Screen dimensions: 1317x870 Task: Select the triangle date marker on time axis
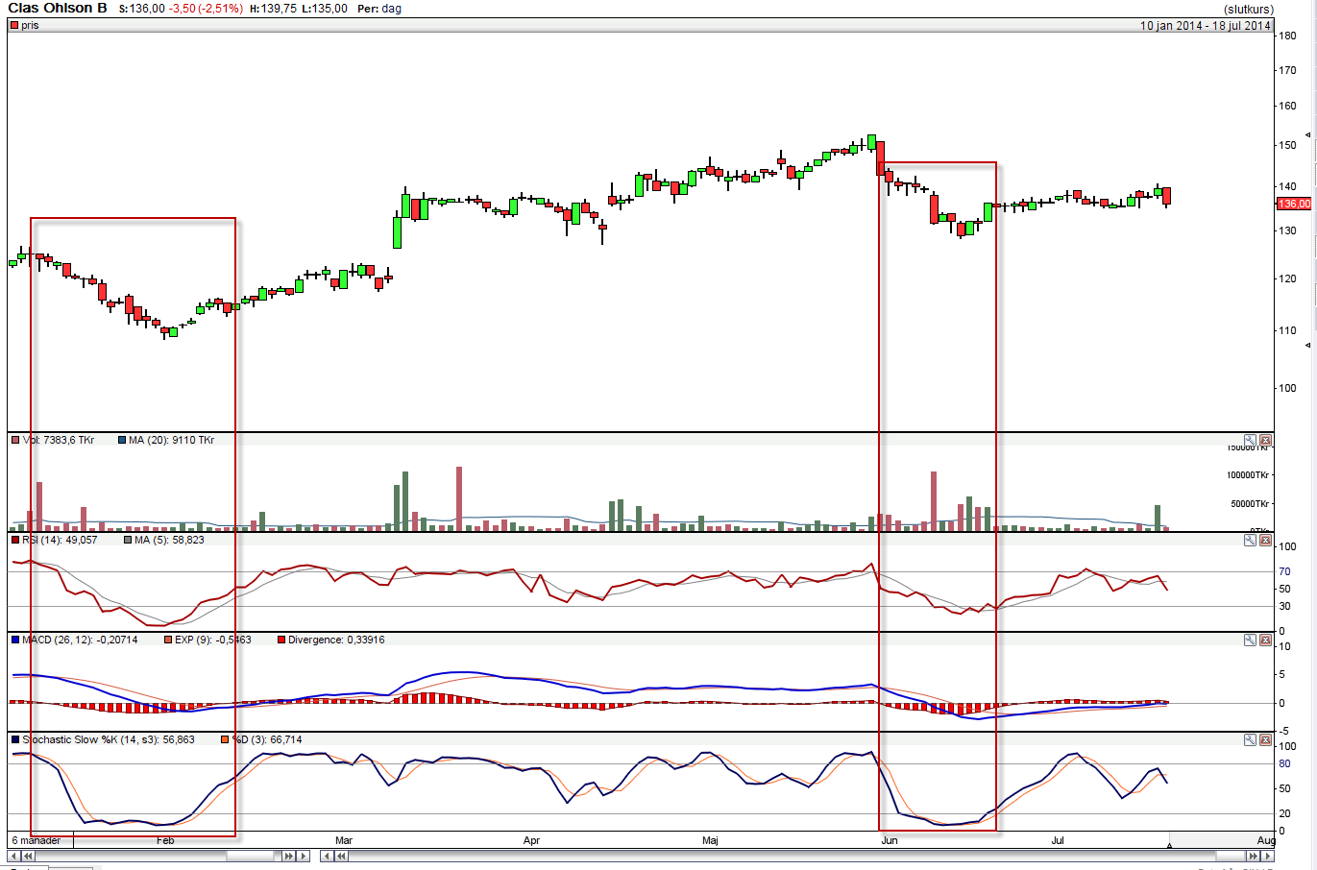(x=1169, y=845)
